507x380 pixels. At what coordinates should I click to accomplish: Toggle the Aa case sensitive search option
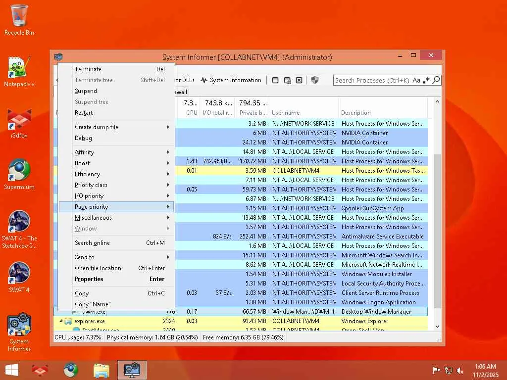(x=416, y=80)
